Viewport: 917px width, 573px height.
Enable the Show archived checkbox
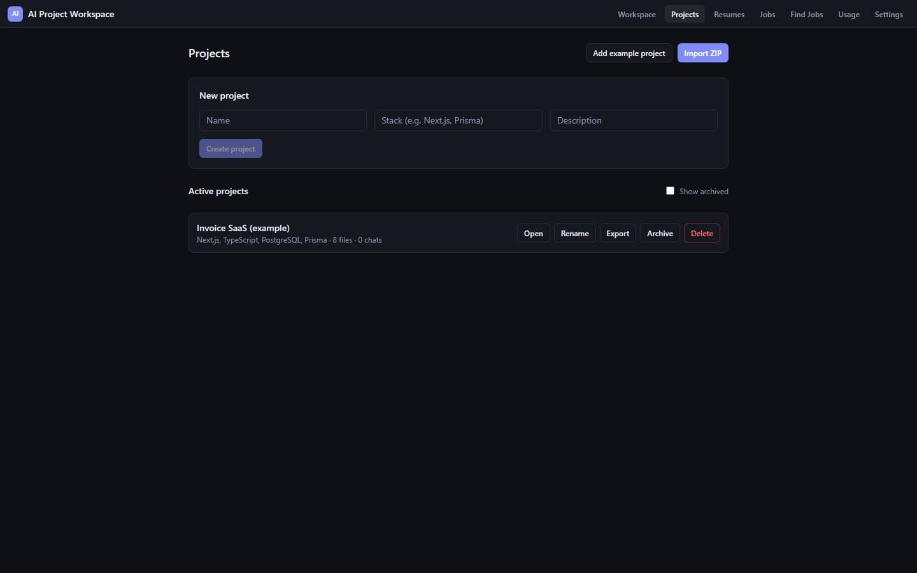point(670,190)
